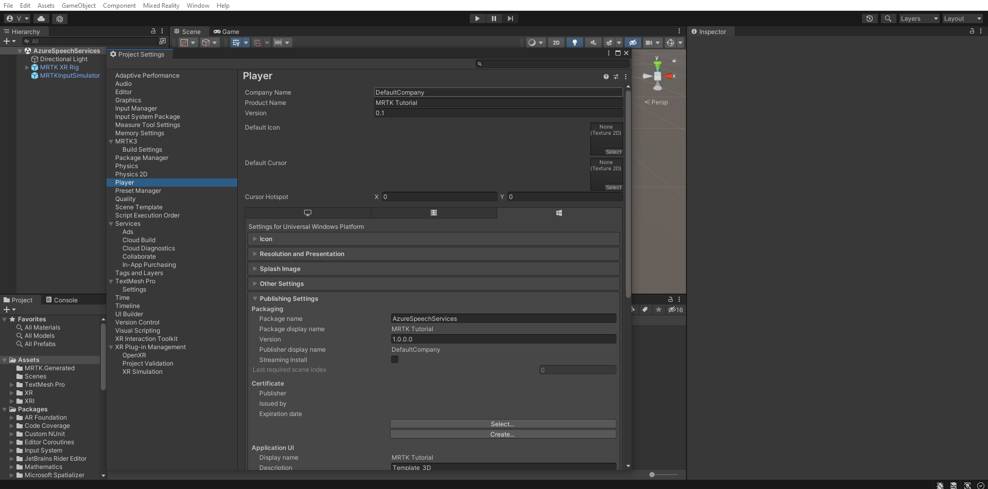This screenshot has height=489, width=988.
Task: Click the certificate Select... button
Action: (x=503, y=424)
